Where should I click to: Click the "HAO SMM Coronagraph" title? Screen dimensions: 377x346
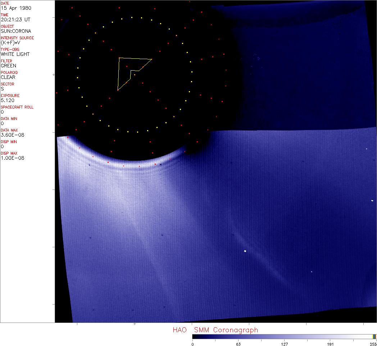tap(215, 330)
